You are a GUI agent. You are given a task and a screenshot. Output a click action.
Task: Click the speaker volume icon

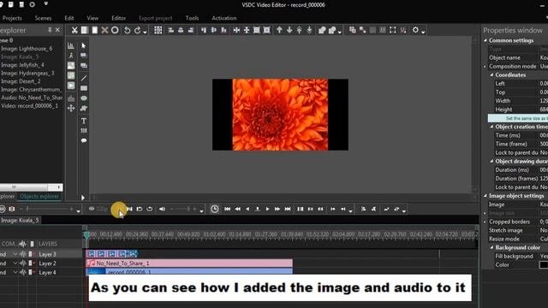pos(162,209)
